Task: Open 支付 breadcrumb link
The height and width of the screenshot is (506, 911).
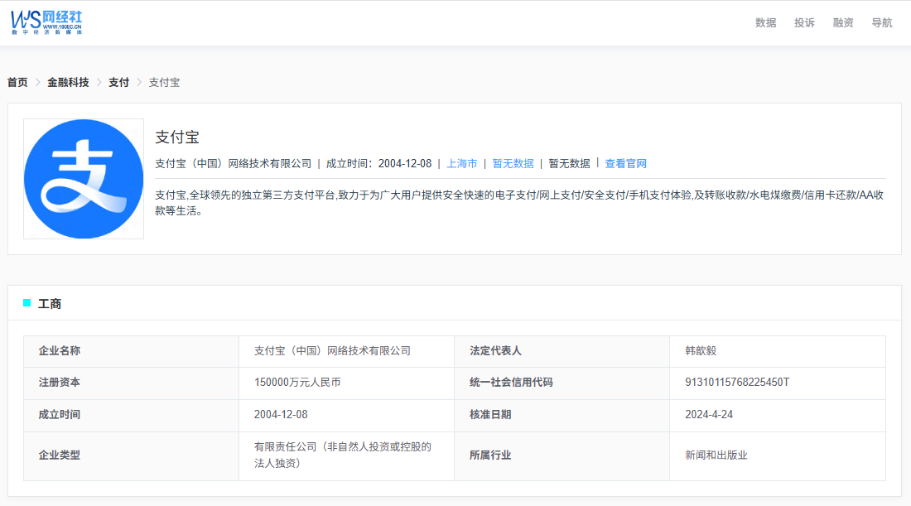Action: [x=119, y=83]
